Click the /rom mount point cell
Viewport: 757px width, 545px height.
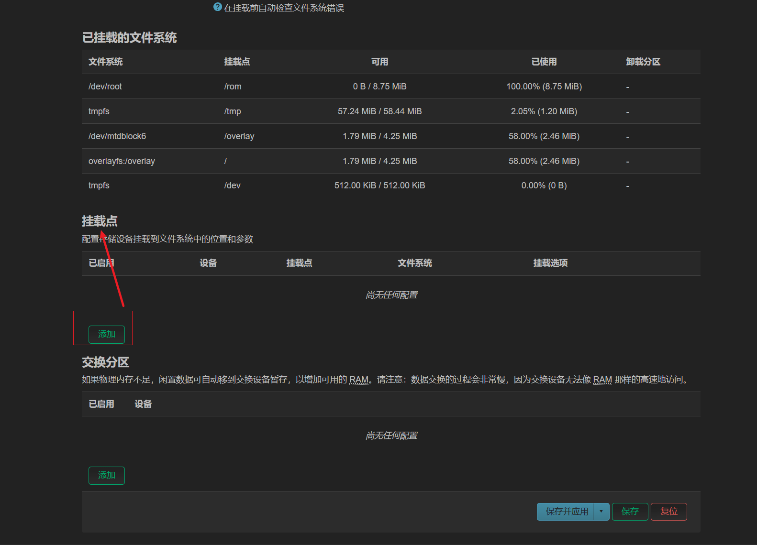(233, 87)
